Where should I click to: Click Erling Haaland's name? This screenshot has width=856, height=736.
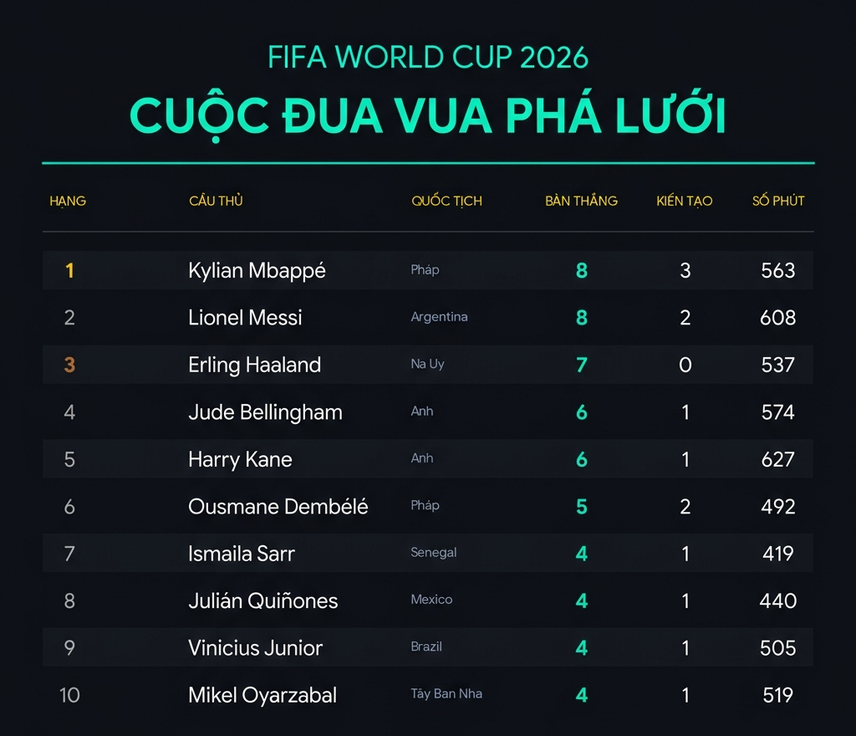(x=254, y=365)
